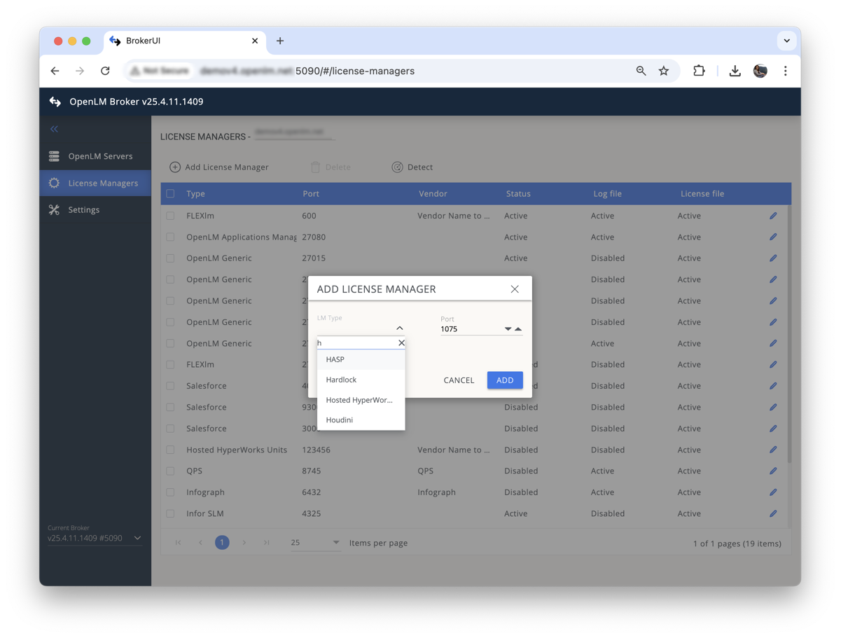This screenshot has width=841, height=638.
Task: Edit the QPS row using its pencil icon
Action: [772, 471]
